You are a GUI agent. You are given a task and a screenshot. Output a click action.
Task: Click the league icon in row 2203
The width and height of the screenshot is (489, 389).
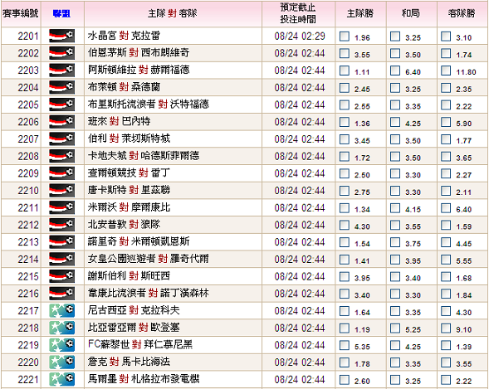(x=61, y=70)
